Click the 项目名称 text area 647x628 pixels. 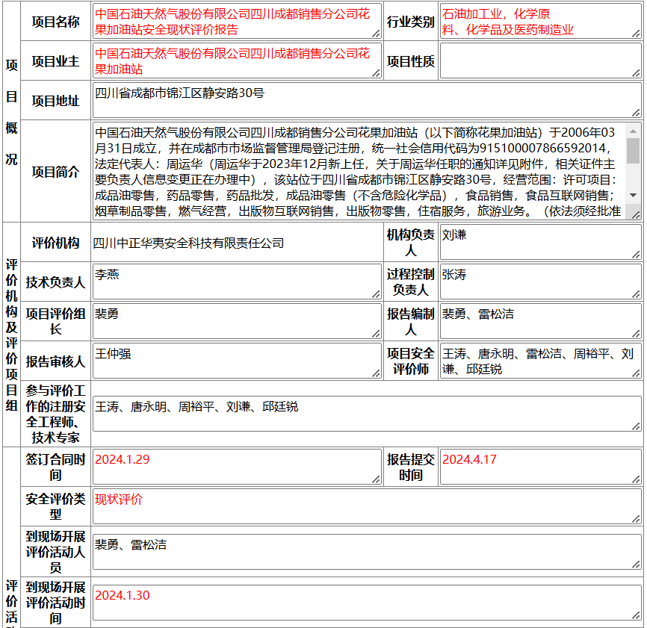(x=238, y=22)
